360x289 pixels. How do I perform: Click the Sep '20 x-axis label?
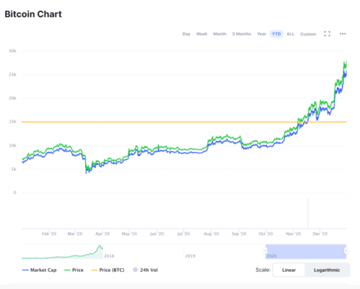click(x=239, y=234)
